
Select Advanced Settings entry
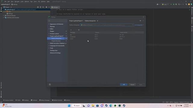tap(55, 53)
